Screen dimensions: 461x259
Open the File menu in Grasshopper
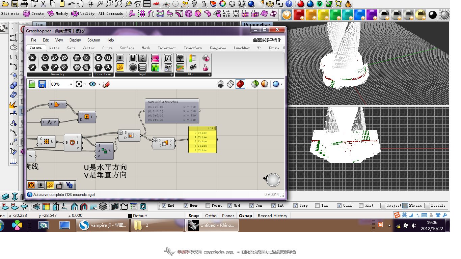pyautogui.click(x=34, y=40)
